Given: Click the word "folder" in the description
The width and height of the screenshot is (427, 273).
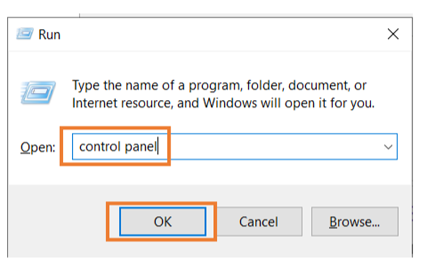Looking at the screenshot, I should click(266, 86).
